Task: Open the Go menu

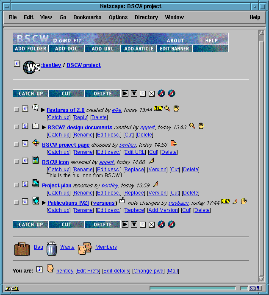Action: pyautogui.click(x=63, y=17)
